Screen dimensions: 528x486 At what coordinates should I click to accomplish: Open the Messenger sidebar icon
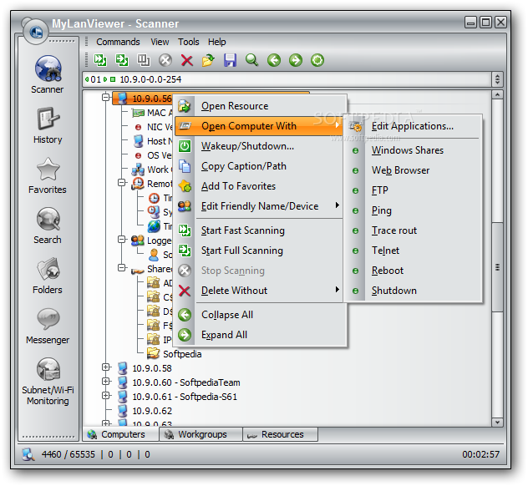(48, 326)
